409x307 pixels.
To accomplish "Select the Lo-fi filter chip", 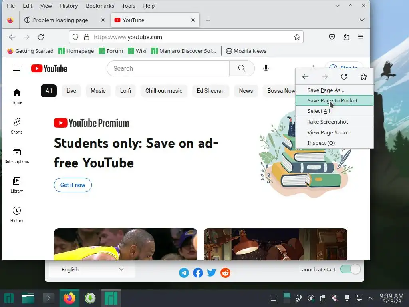I will [125, 91].
